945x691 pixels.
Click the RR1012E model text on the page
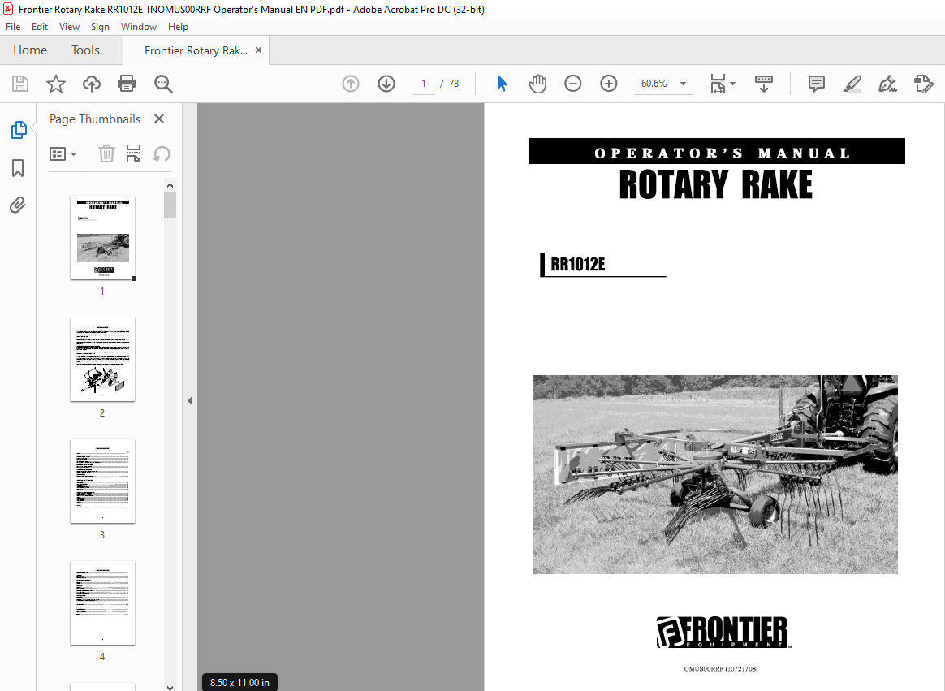click(577, 264)
